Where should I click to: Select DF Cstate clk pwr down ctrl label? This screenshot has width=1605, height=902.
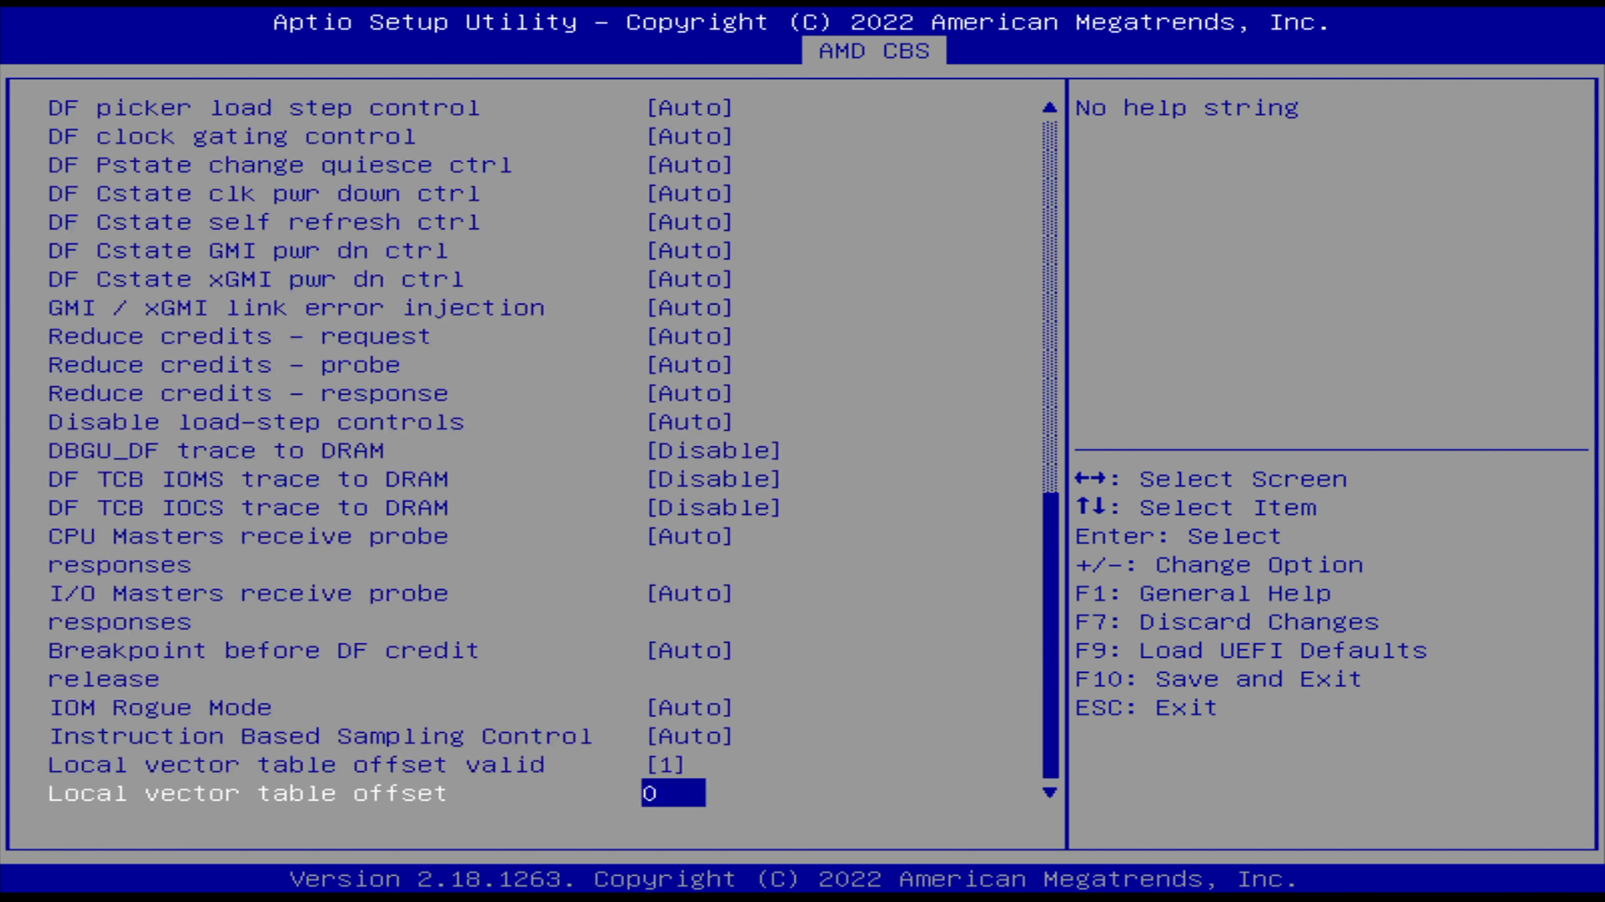point(264,194)
